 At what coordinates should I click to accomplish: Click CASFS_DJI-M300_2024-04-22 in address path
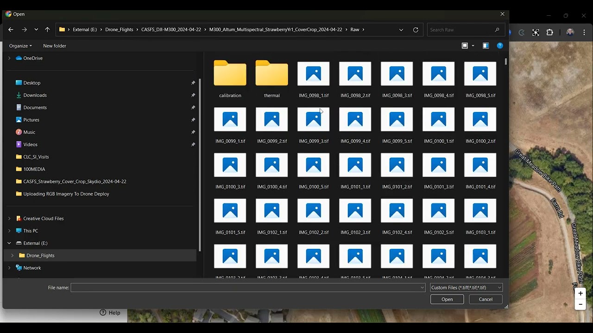171,30
